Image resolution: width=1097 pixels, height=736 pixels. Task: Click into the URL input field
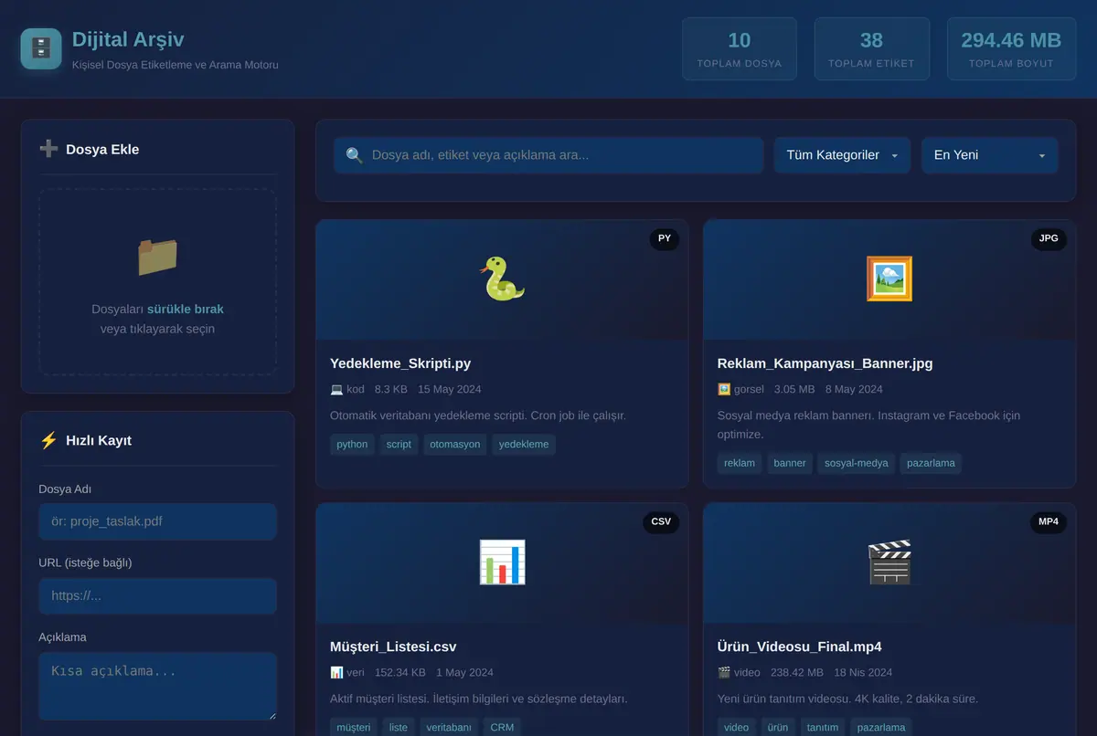[x=157, y=596]
